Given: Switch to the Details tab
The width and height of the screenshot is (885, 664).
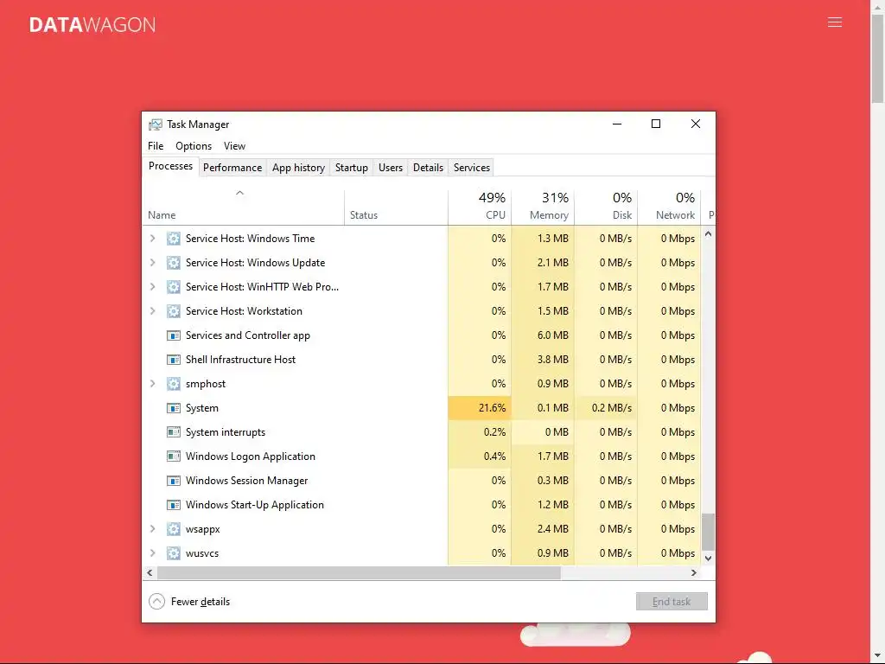Looking at the screenshot, I should coord(428,168).
